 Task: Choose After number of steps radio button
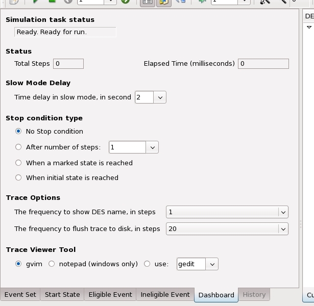pyautogui.click(x=18, y=147)
